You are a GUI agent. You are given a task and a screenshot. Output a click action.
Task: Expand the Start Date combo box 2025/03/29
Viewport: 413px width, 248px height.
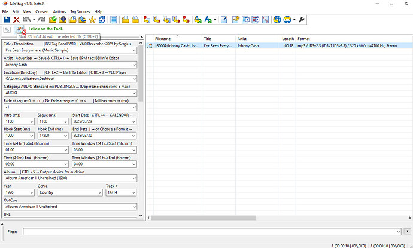133,121
